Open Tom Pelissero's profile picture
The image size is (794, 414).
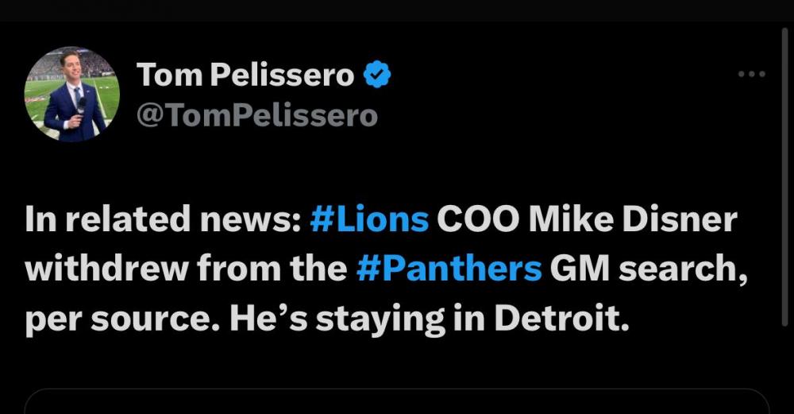(x=71, y=94)
